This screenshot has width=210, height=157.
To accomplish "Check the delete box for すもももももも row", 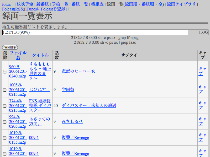I will click(x=5, y=72).
